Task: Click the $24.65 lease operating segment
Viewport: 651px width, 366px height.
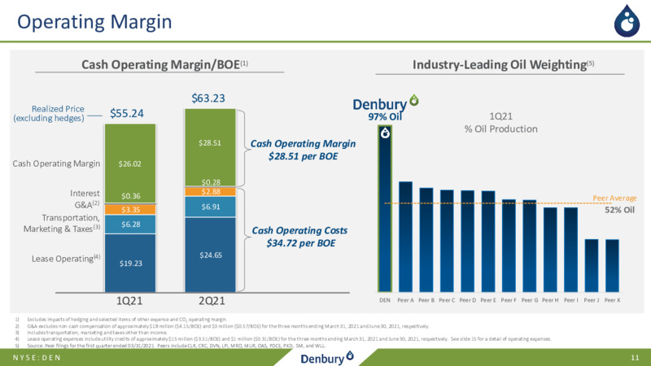Action: (211, 255)
